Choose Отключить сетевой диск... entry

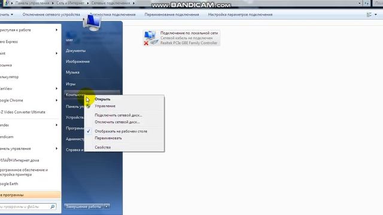tap(117, 122)
